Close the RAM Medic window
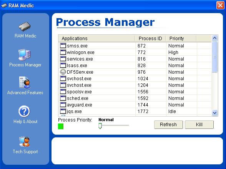The height and width of the screenshot is (169, 226). (x=220, y=5)
